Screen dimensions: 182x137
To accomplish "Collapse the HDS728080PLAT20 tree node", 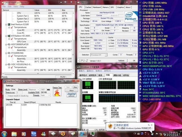I will 6,45.
